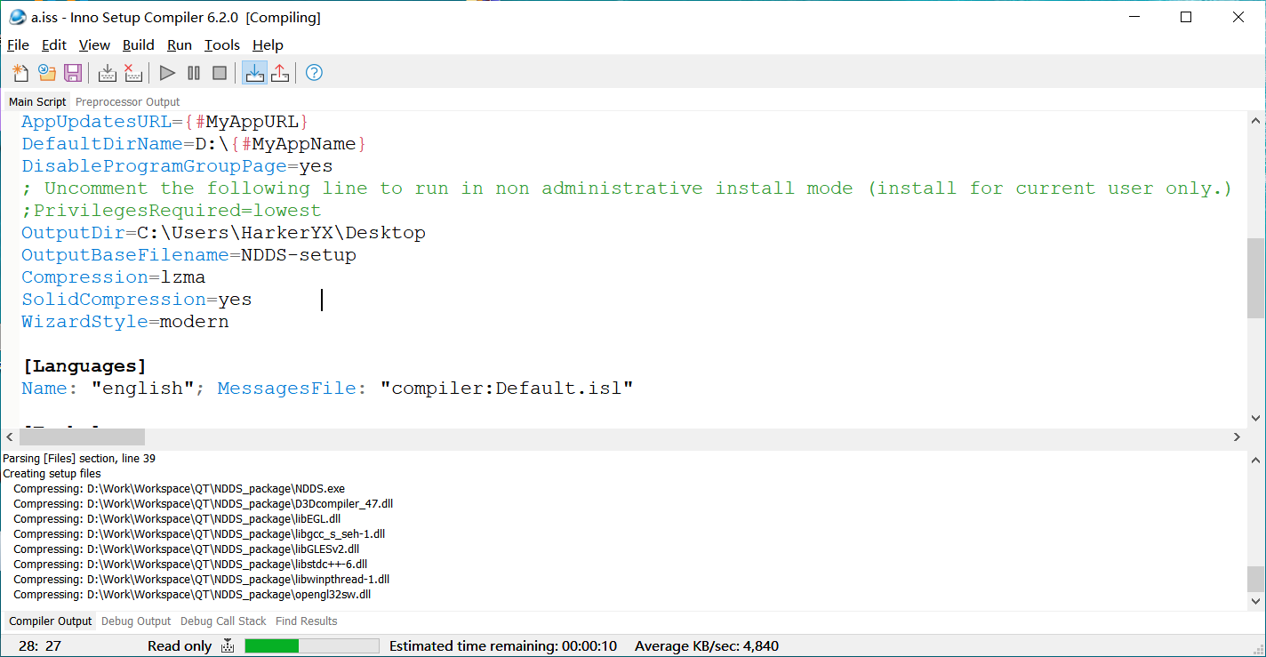Click the Open file folder icon
1266x657 pixels.
click(47, 73)
